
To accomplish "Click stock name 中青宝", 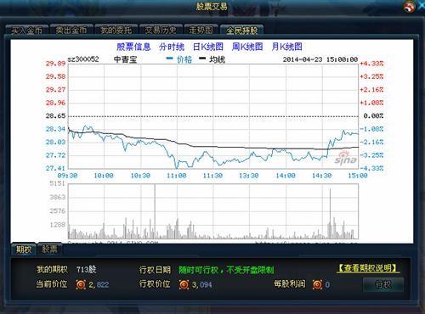I will (125, 59).
